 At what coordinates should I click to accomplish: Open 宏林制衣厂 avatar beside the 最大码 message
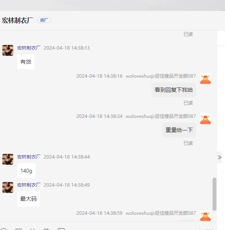[x=8, y=187]
